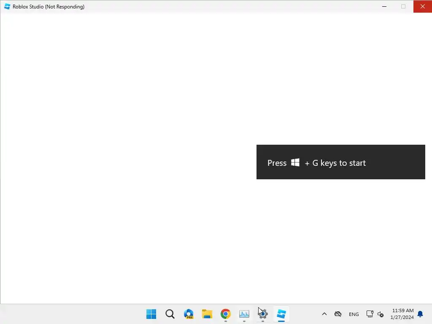
Task: Launch Microsoft Edge Preview from taskbar
Action: pyautogui.click(x=189, y=314)
